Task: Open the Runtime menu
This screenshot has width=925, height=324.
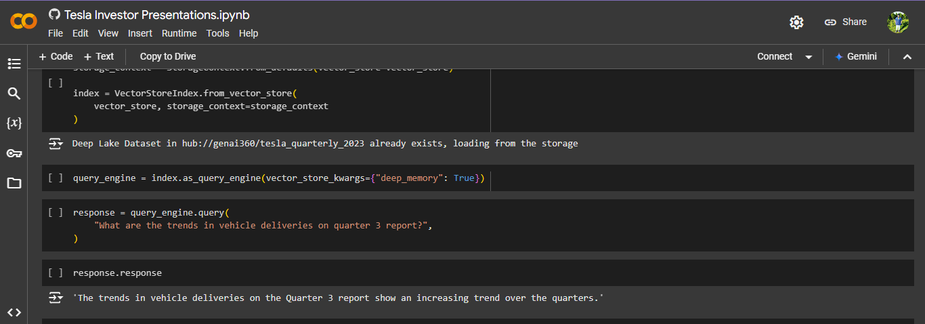Action: pyautogui.click(x=179, y=33)
